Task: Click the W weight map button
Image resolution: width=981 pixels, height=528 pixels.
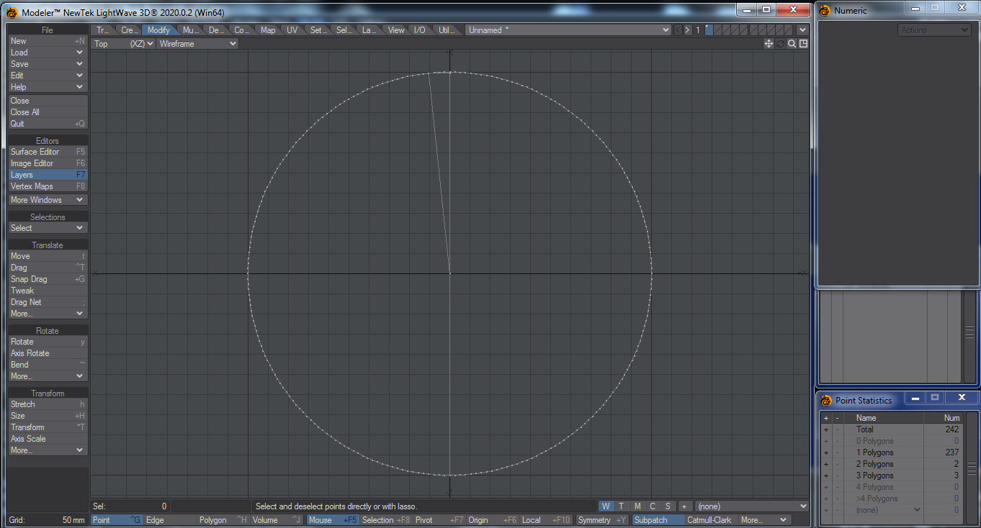Action: coord(606,506)
